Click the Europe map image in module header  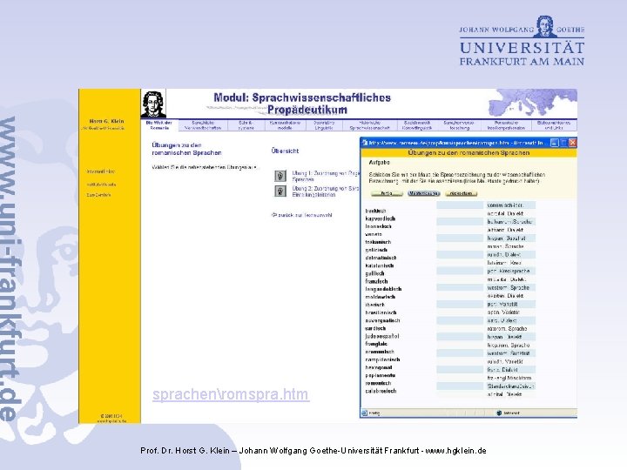click(x=533, y=103)
